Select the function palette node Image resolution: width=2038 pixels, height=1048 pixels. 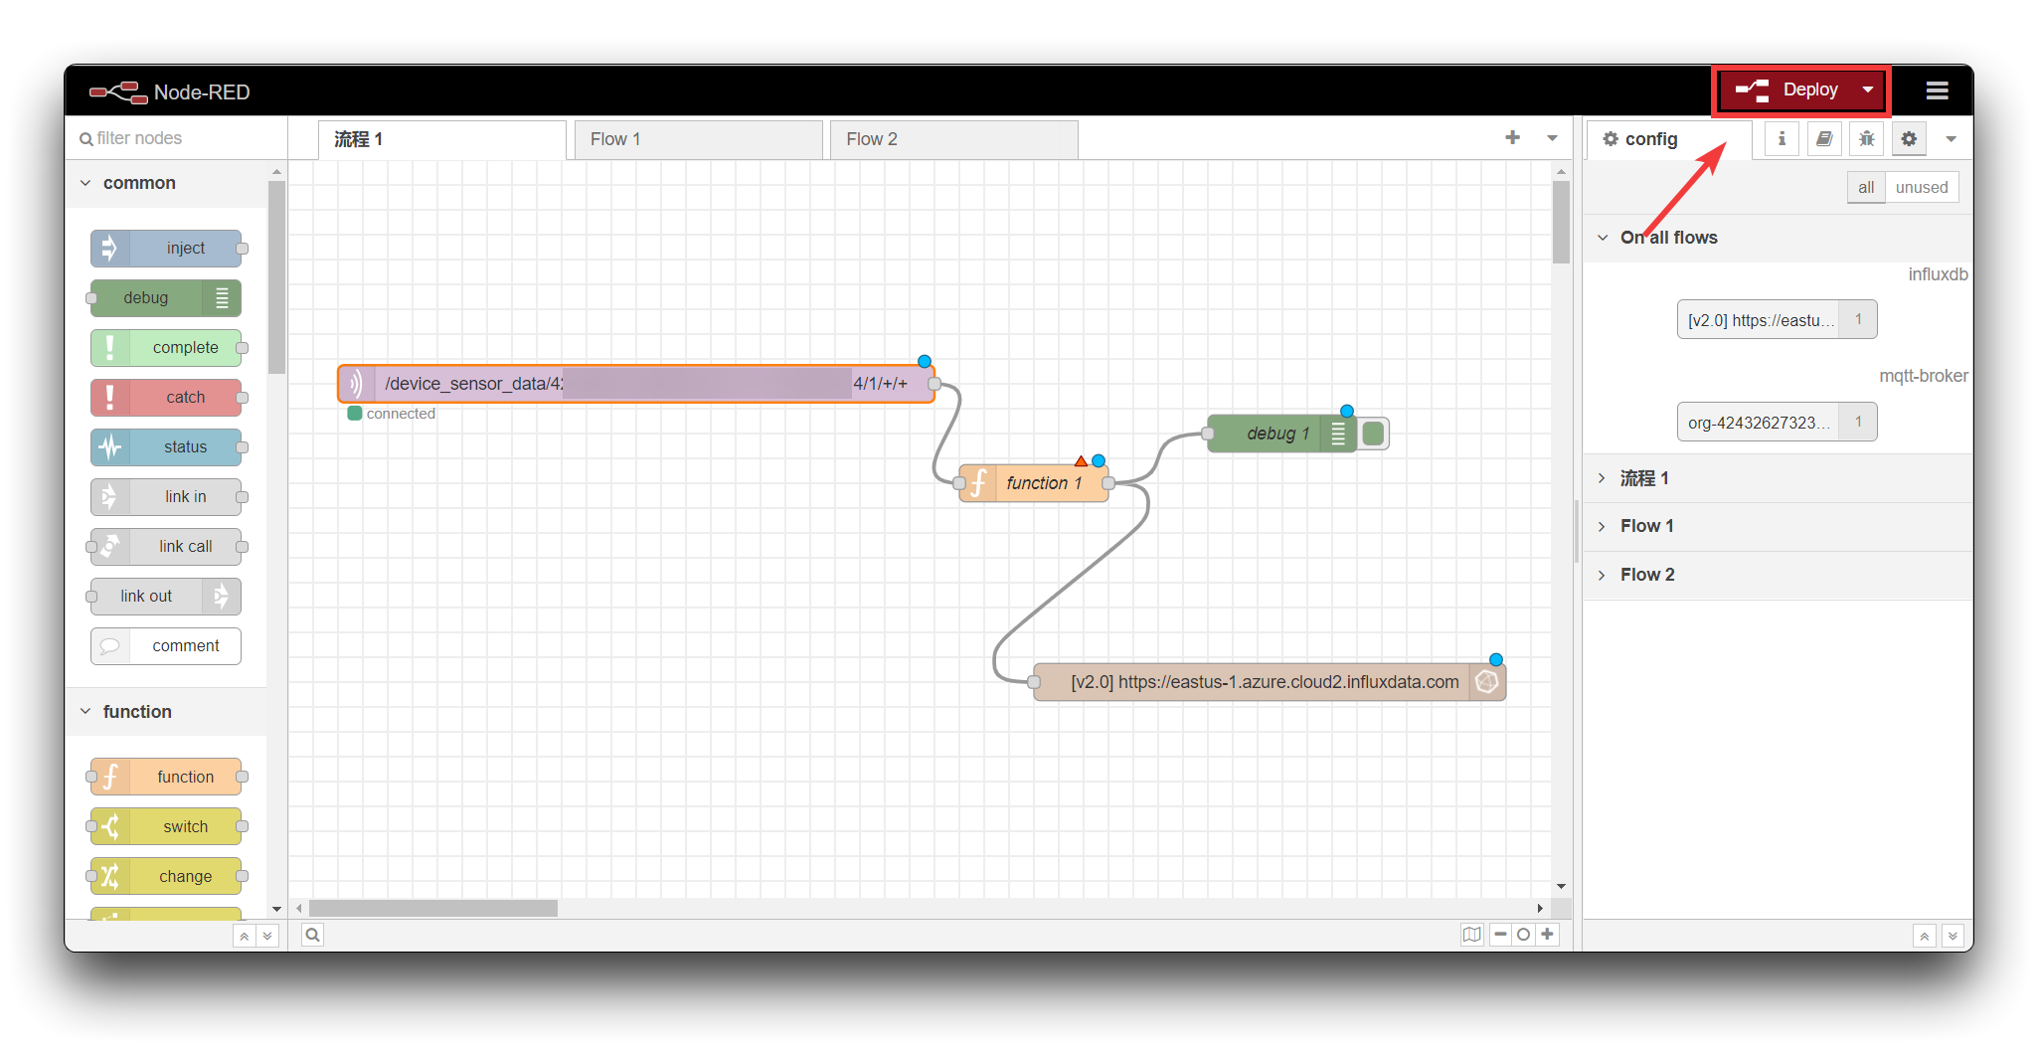pos(167,778)
